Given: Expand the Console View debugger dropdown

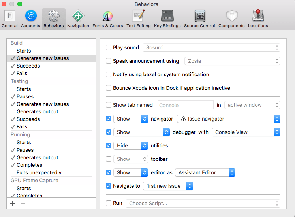Looking at the screenshot, I should coord(246,132).
